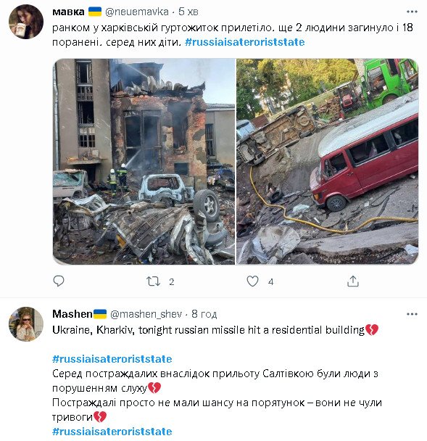The height and width of the screenshot is (441, 427).
Task: Share мавка's tweet with the share icon
Action: click(x=353, y=281)
